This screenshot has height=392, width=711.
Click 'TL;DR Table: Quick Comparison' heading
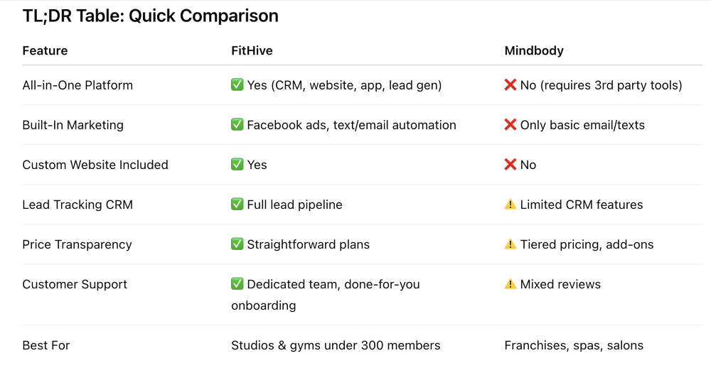pyautogui.click(x=150, y=16)
